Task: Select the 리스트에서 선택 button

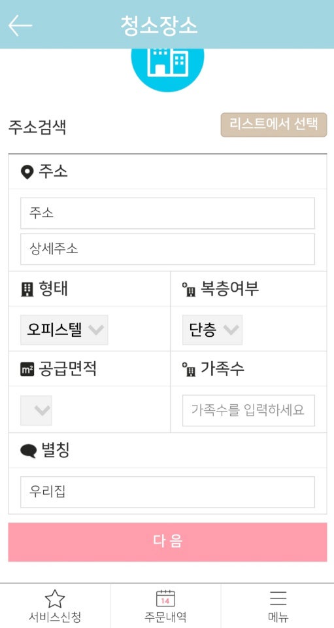Action: pos(274,125)
